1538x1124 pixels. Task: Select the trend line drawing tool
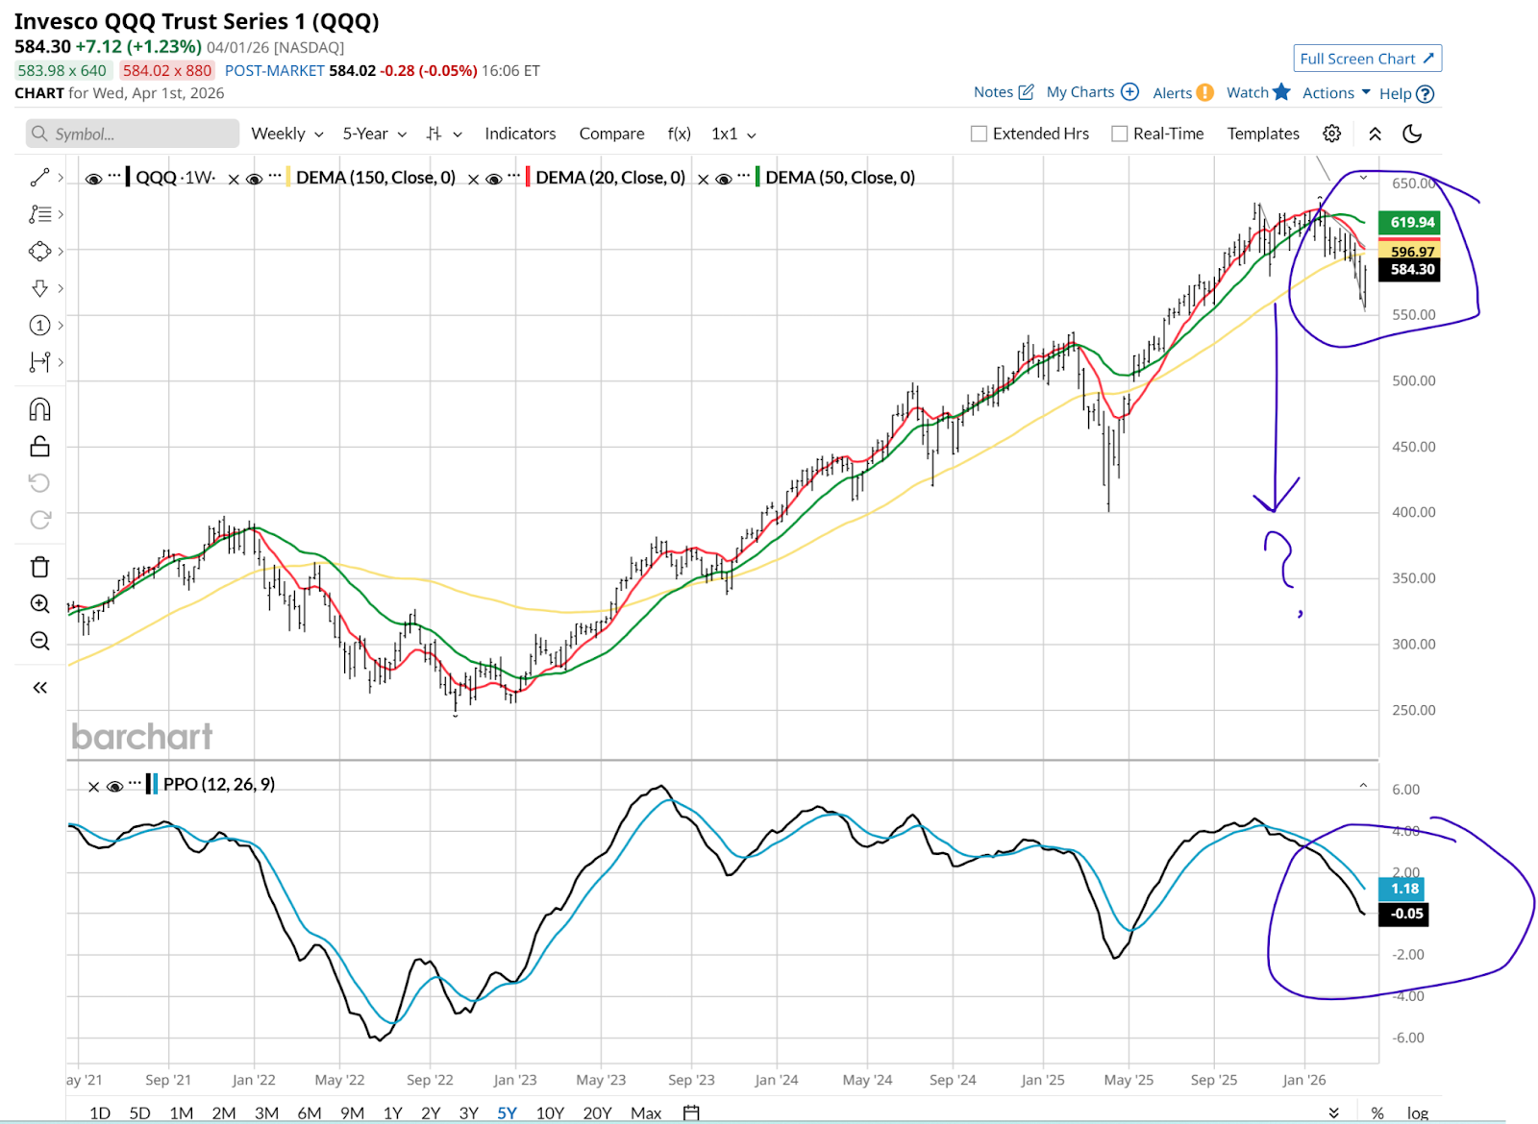39,178
